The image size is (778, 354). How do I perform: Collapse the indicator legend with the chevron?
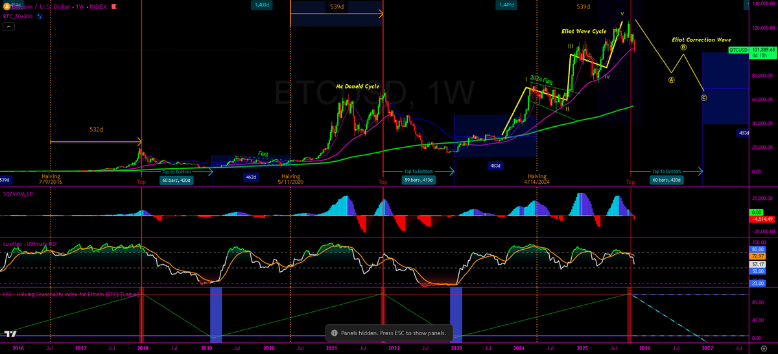click(x=8, y=27)
